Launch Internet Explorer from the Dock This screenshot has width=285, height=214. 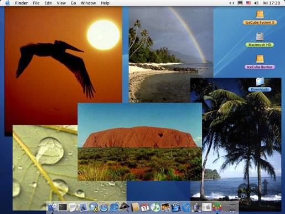(114, 207)
